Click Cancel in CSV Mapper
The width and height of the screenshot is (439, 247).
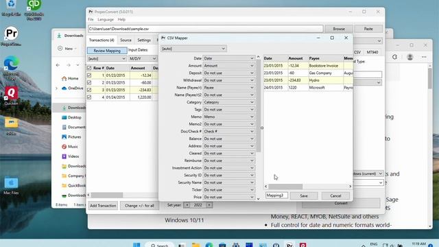pyautogui.click(x=335, y=196)
